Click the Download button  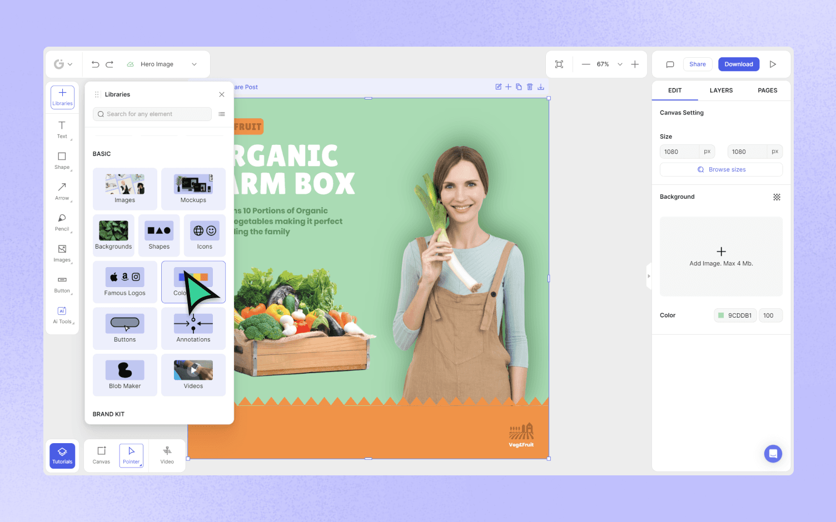pos(738,64)
